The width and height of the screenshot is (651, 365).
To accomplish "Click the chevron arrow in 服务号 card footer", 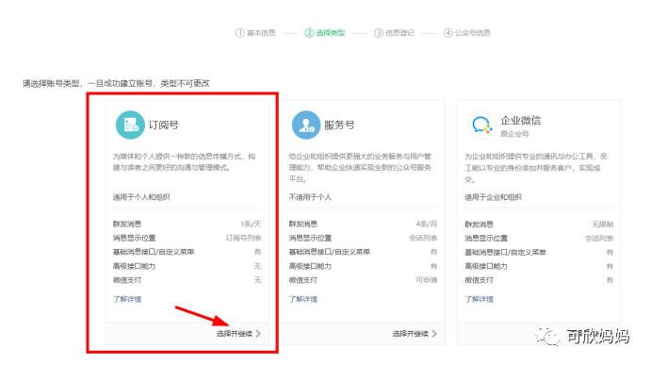I will [434, 334].
